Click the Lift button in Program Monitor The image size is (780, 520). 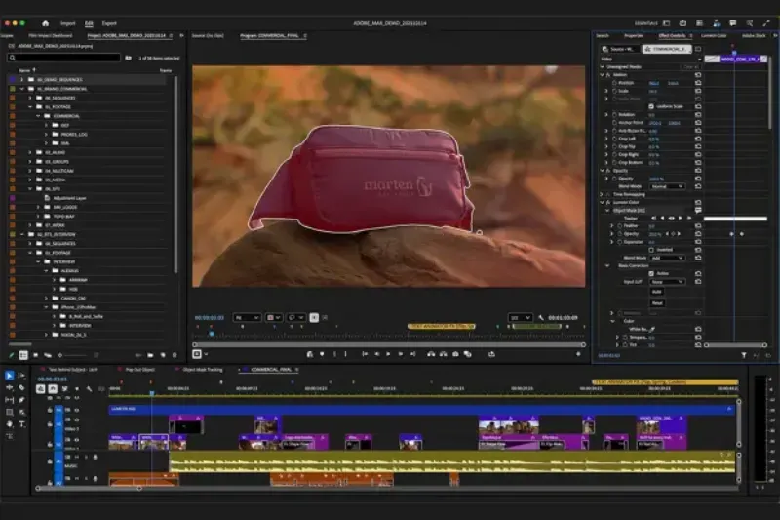pos(431,354)
